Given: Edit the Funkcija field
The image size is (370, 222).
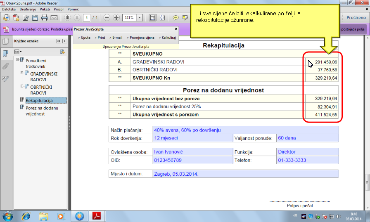Looking at the screenshot, I should pos(307,152).
